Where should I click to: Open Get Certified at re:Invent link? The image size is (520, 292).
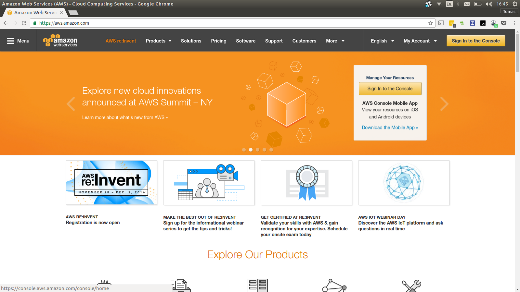pyautogui.click(x=291, y=217)
